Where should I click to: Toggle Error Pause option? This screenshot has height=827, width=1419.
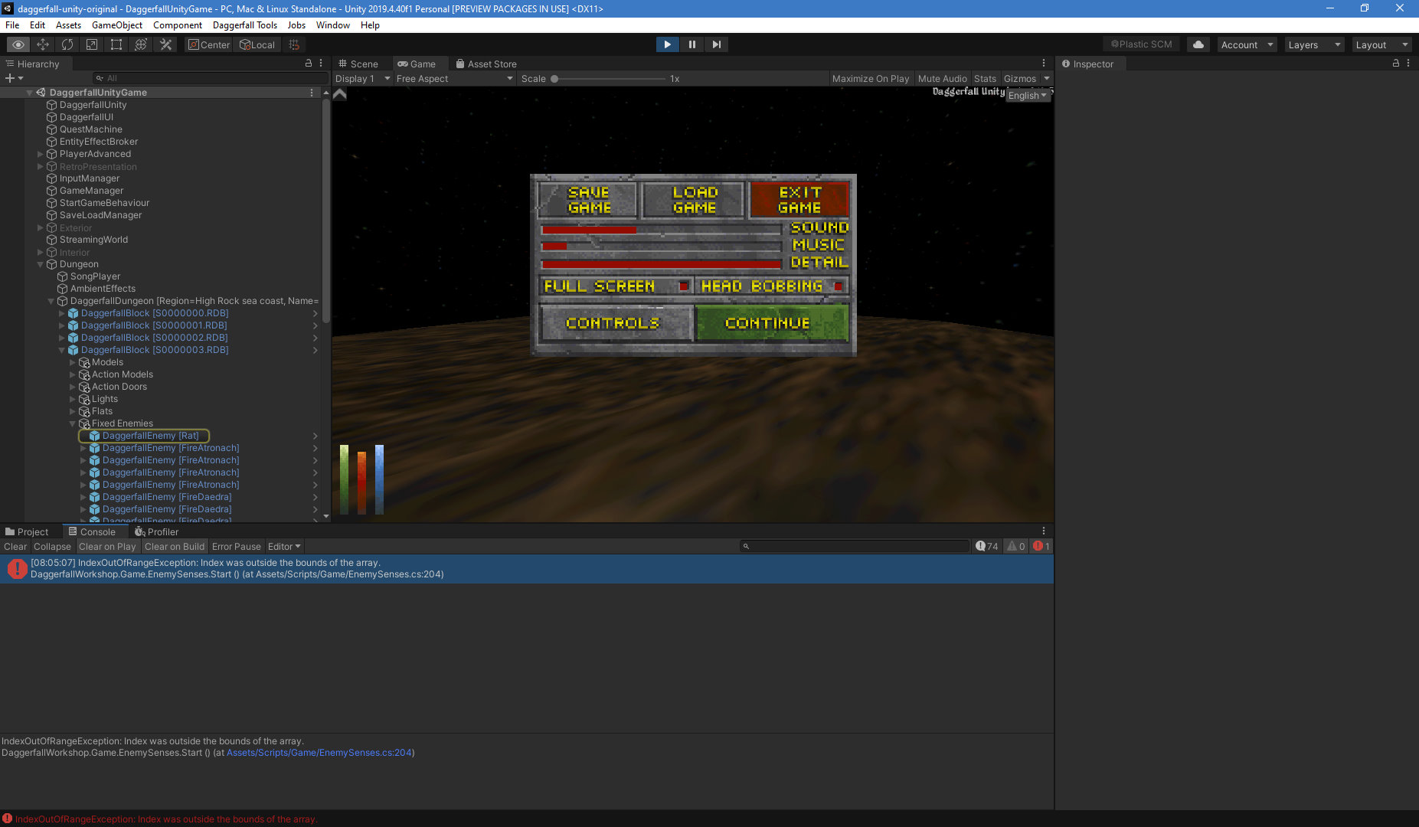237,546
